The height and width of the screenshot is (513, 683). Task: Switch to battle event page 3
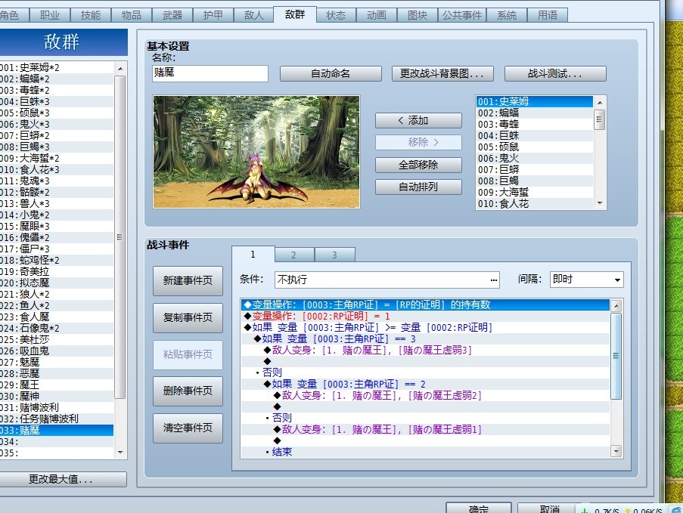(334, 255)
